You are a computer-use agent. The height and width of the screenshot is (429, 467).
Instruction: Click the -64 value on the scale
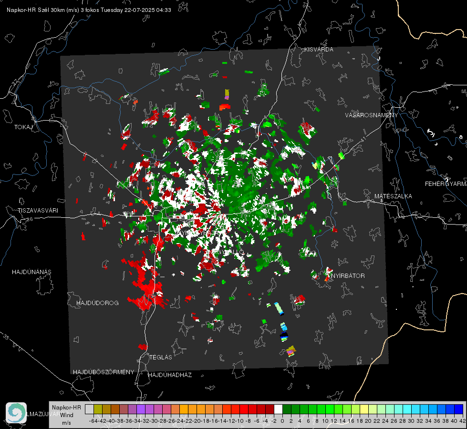[93, 421]
